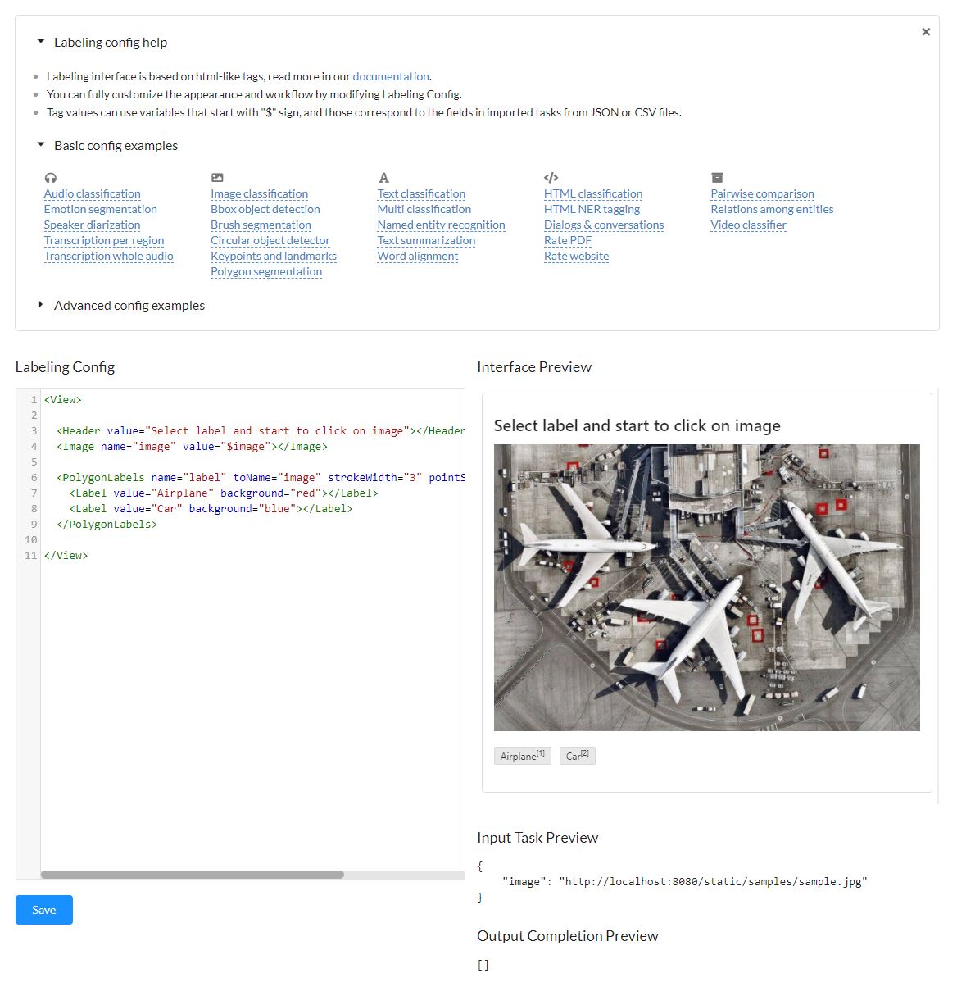This screenshot has width=957, height=991.
Task: Click the Output Completion Preview empty brackets
Action: [x=483, y=965]
